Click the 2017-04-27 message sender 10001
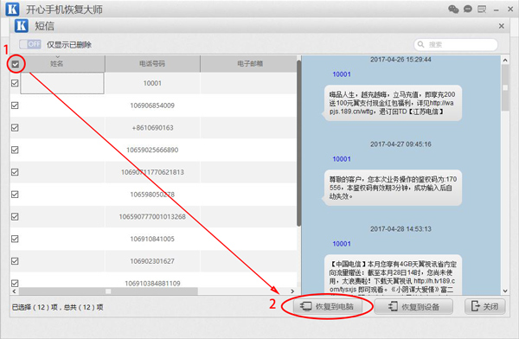This screenshot has width=519, height=339. click(x=342, y=159)
